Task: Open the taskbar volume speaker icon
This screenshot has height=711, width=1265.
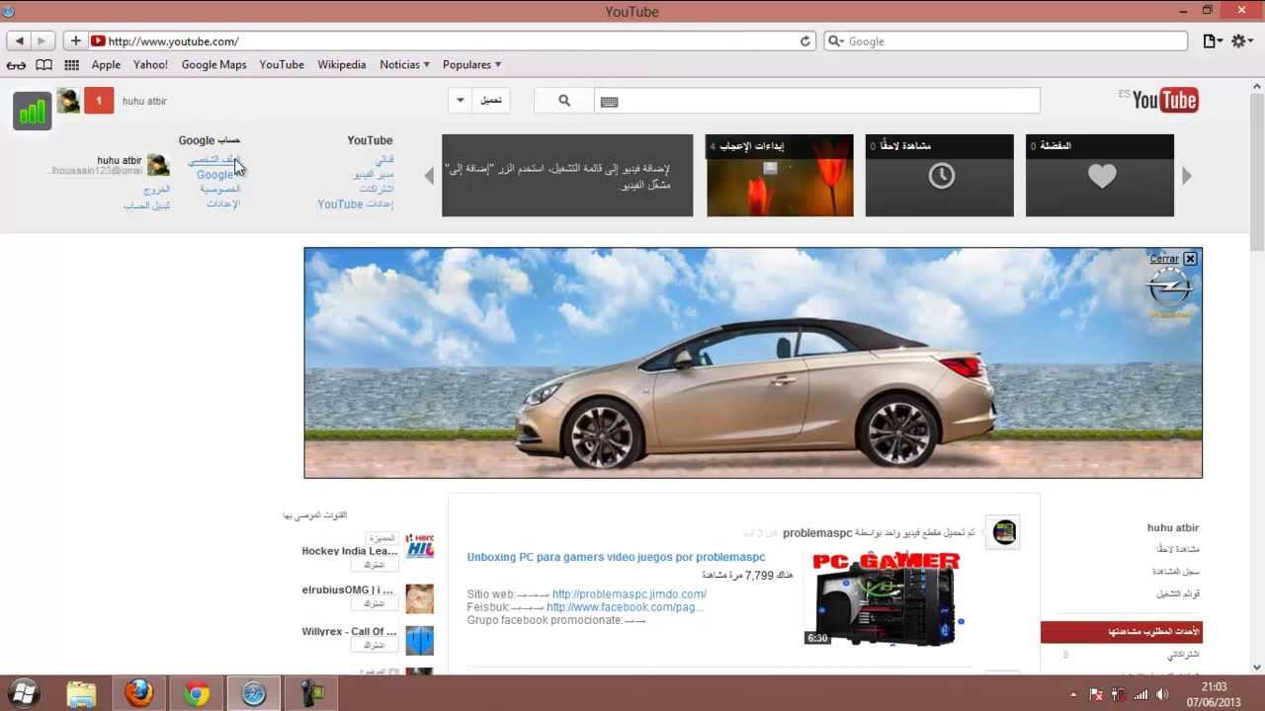Action: click(1162, 694)
